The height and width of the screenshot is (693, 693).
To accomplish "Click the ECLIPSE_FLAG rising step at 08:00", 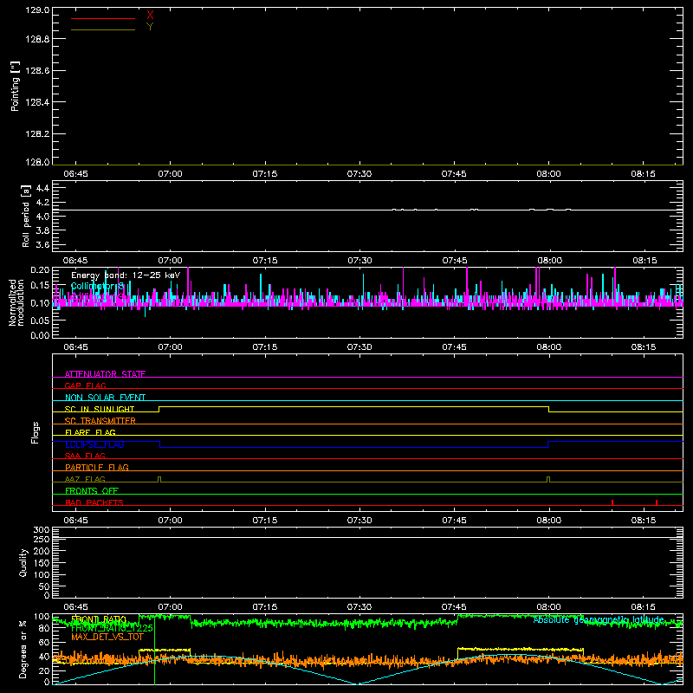I will pos(548,444).
